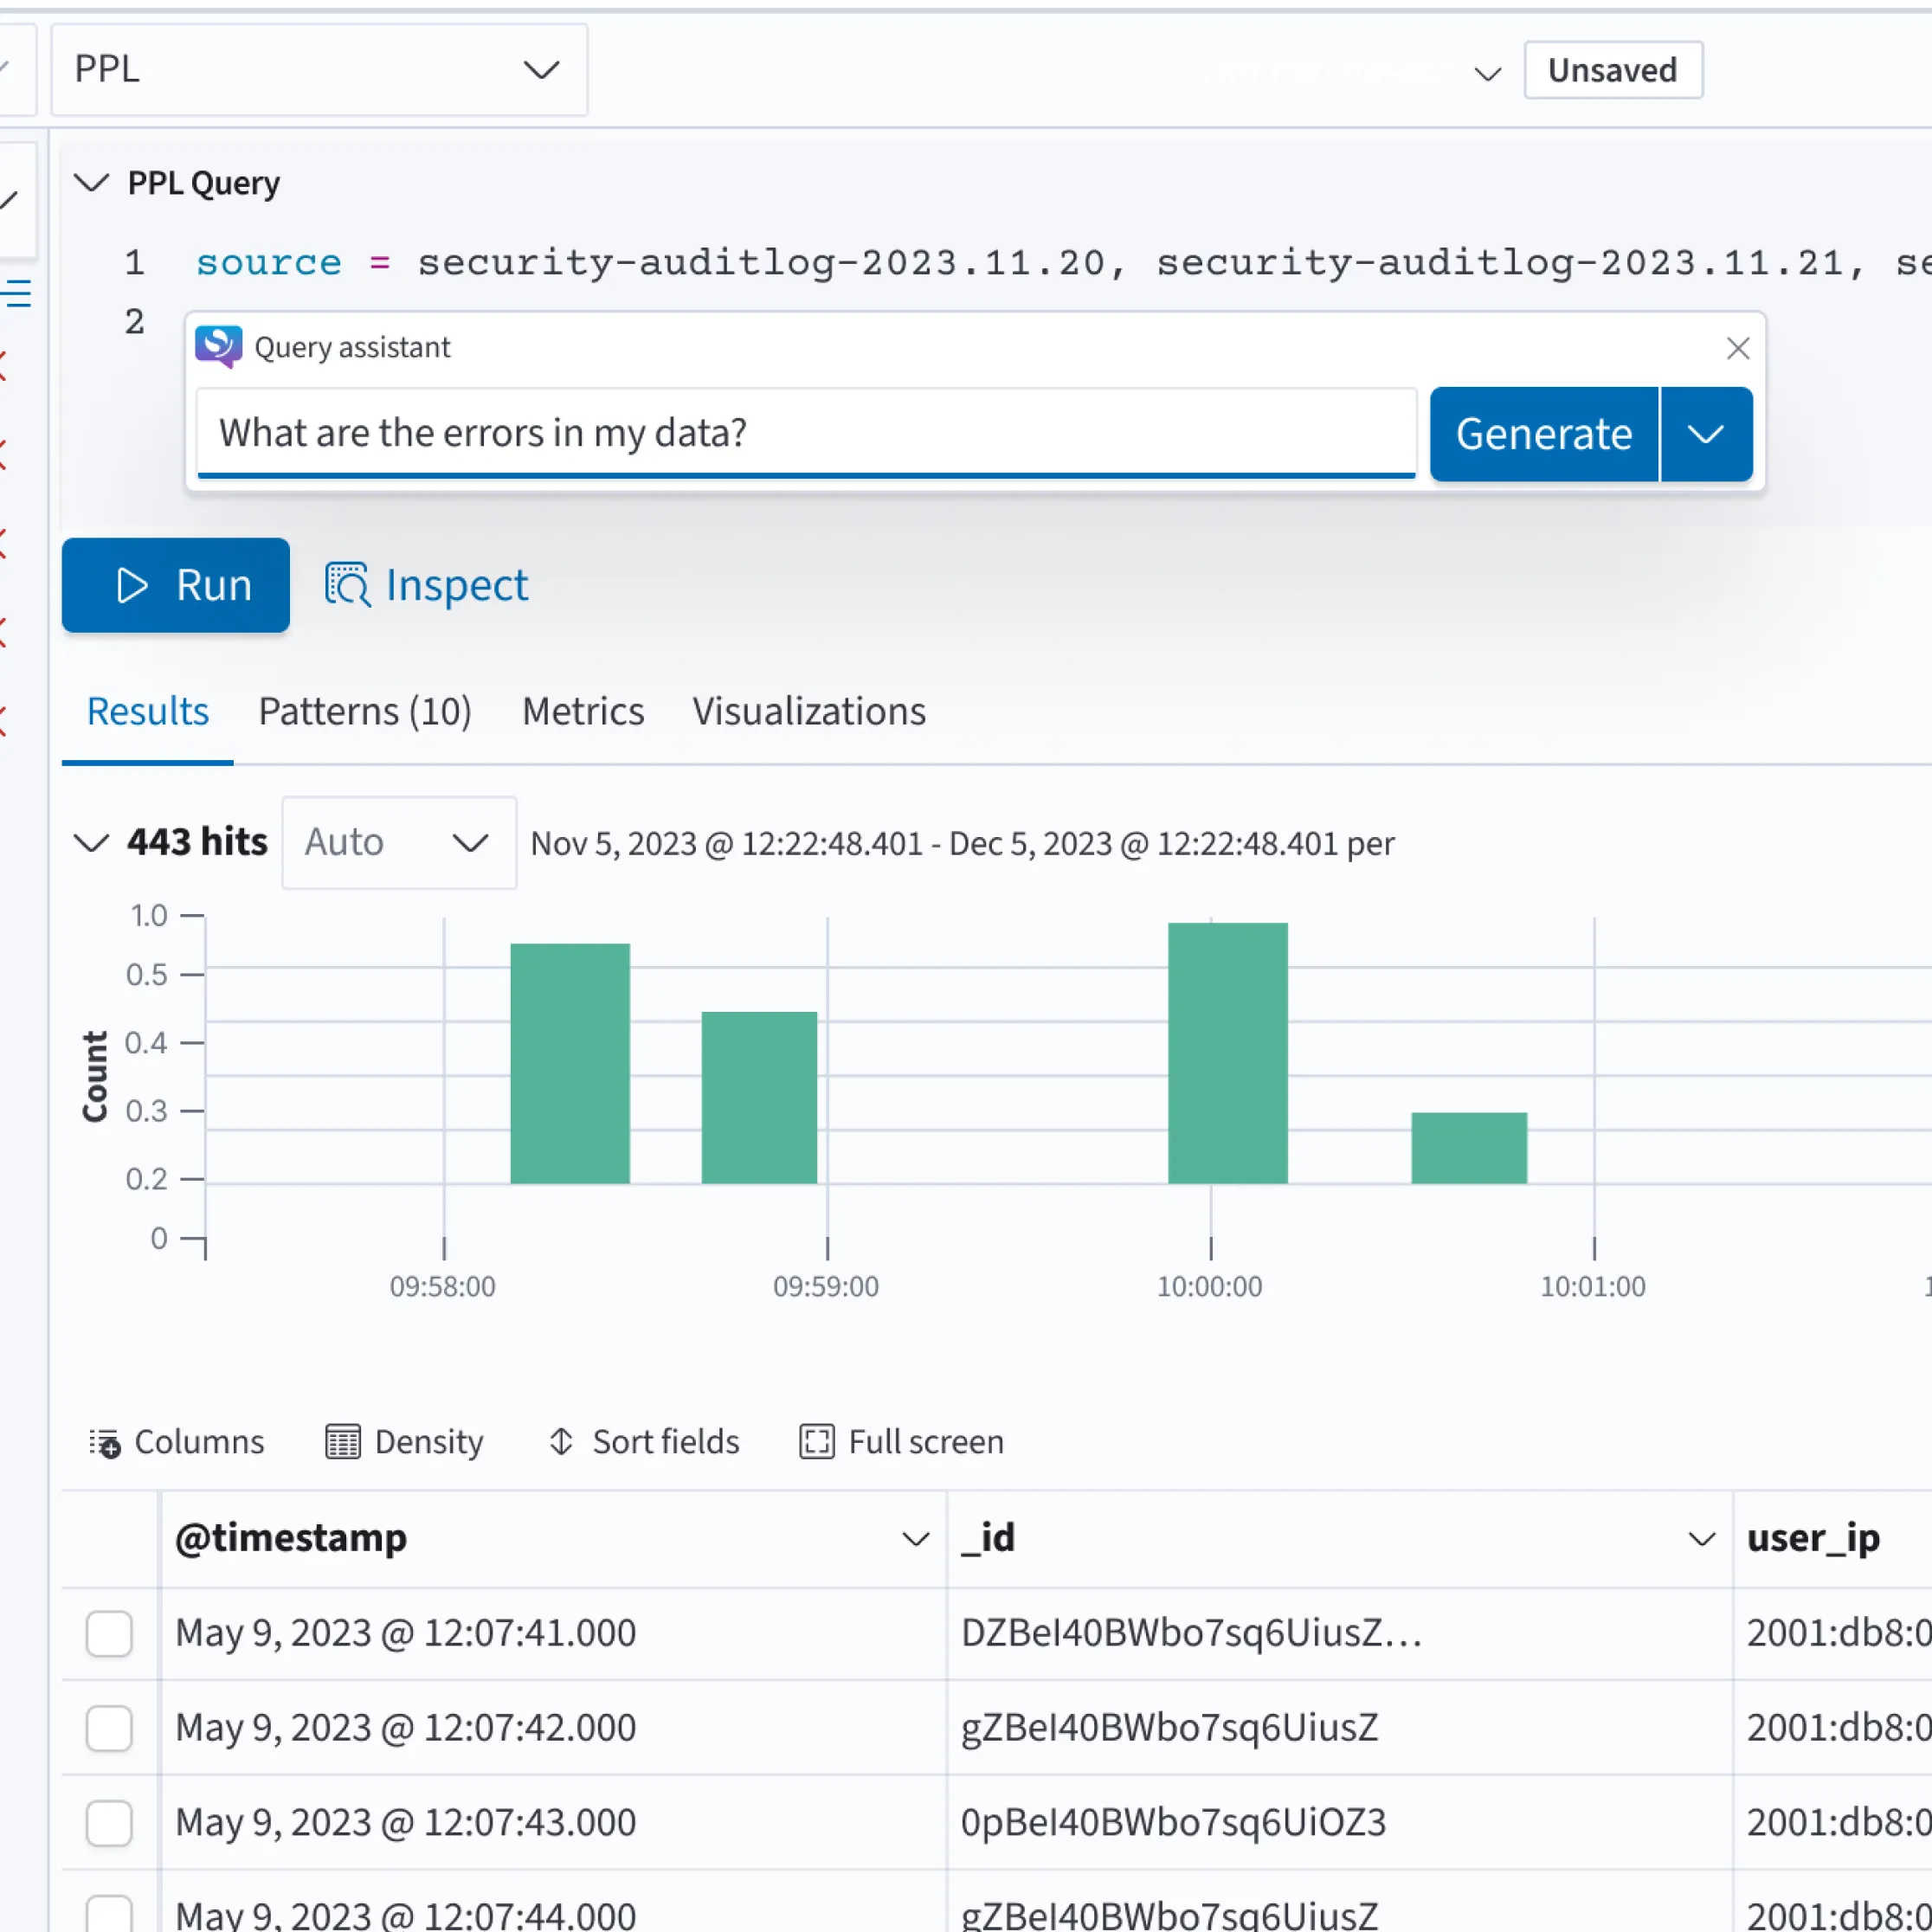Click the Query assistant logo icon

(218, 347)
